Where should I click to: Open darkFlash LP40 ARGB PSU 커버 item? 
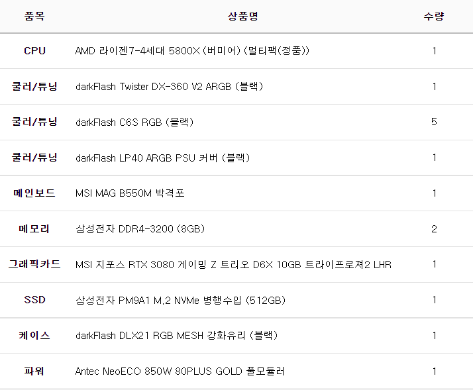pyautogui.click(x=162, y=158)
